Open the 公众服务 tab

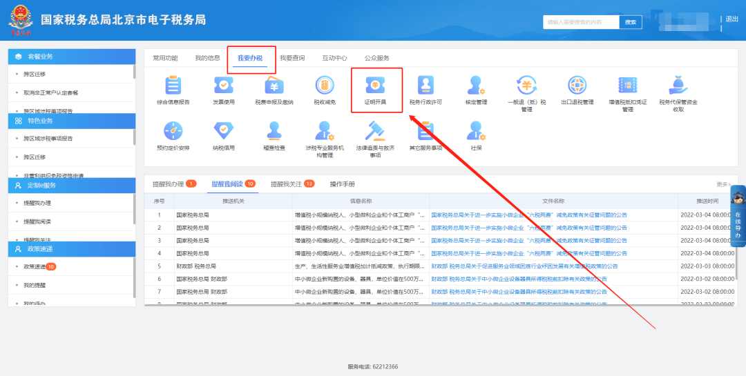coord(377,58)
